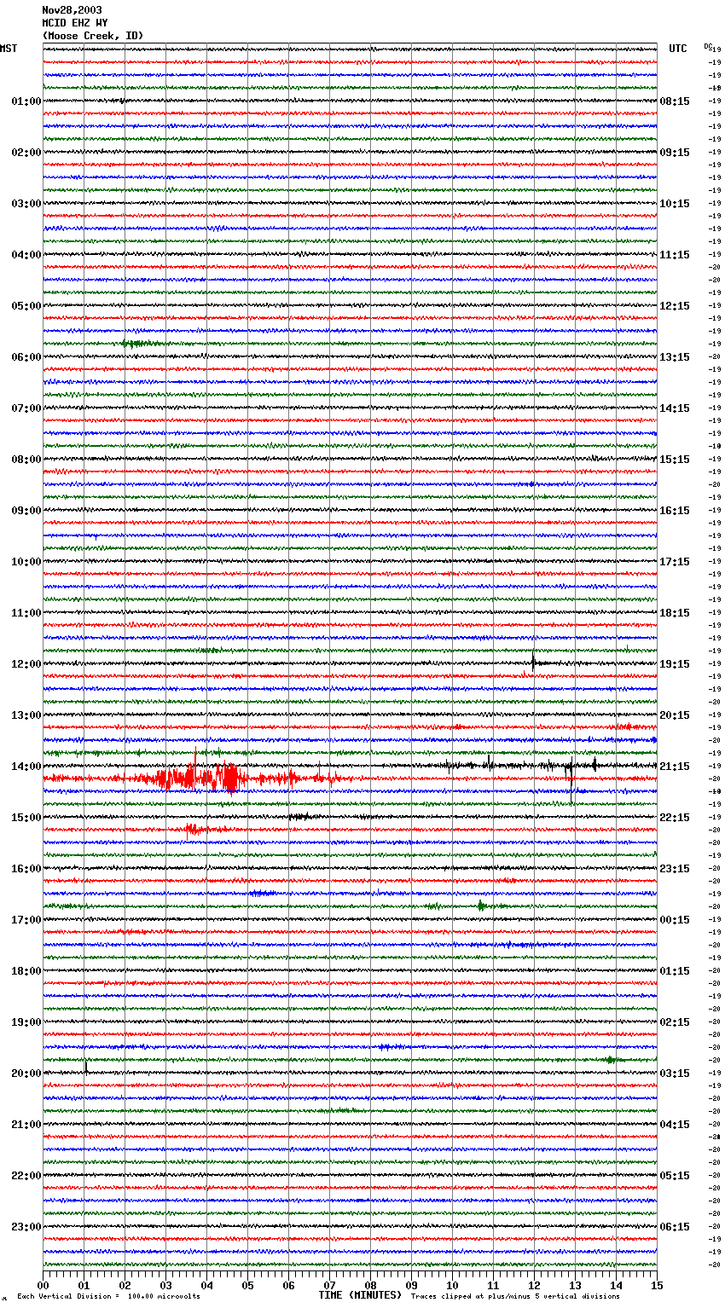Image resolution: width=725 pixels, height=1308 pixels.
Task: Click the 08:15 UTC time label
Action: point(675,101)
